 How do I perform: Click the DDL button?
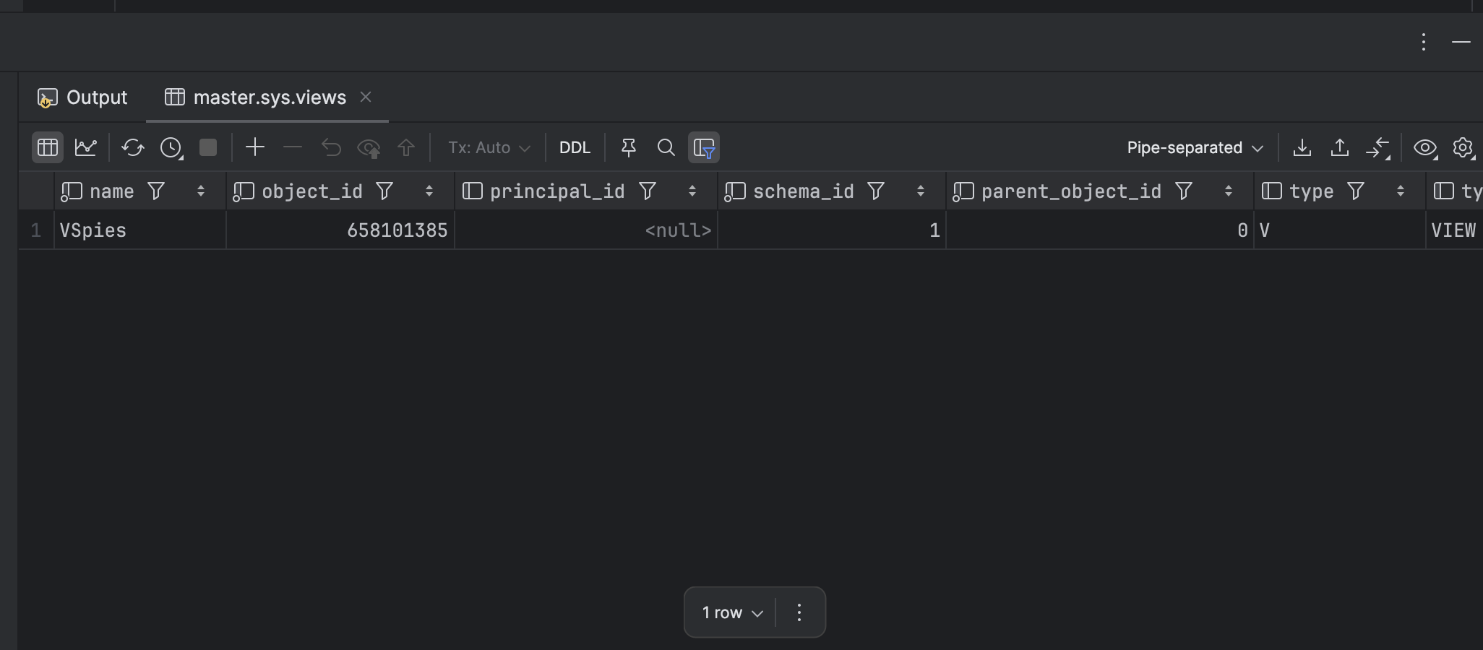click(575, 147)
